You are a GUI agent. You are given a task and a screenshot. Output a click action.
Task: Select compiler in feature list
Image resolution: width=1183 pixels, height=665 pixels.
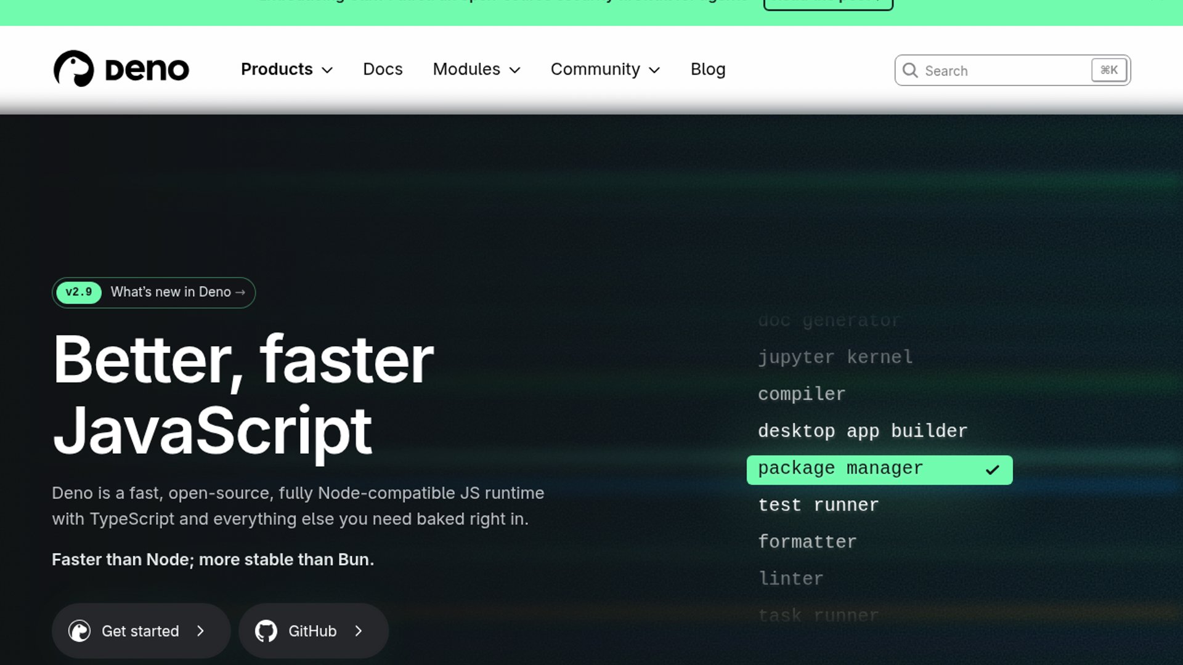[802, 394]
